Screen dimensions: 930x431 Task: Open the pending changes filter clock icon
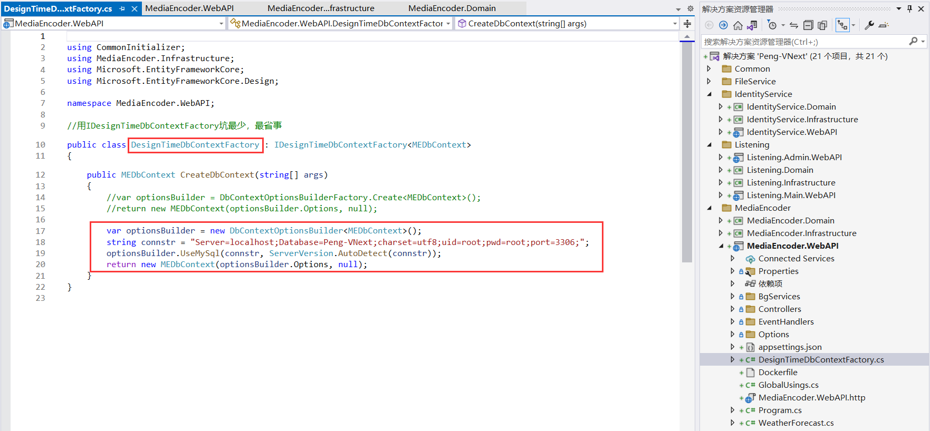pyautogui.click(x=772, y=25)
